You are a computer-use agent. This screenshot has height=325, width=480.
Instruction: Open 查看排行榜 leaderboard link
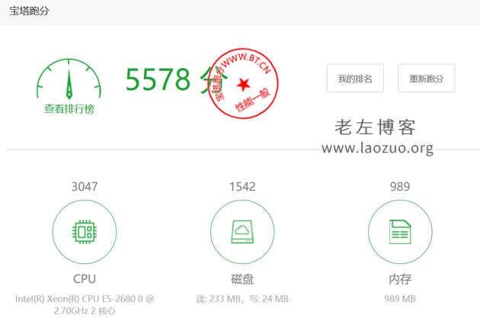(69, 109)
